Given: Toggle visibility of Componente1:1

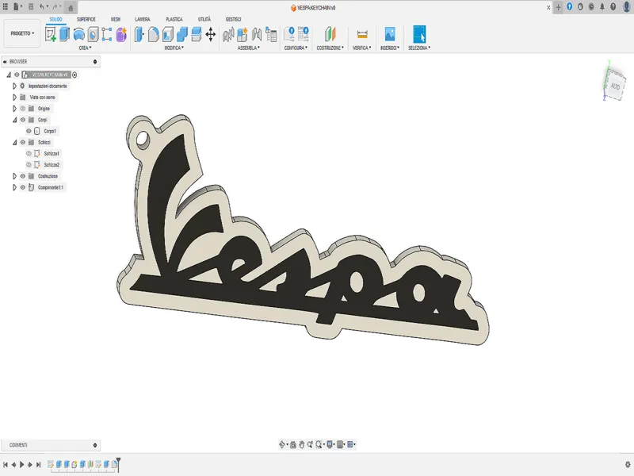Looking at the screenshot, I should click(23, 187).
